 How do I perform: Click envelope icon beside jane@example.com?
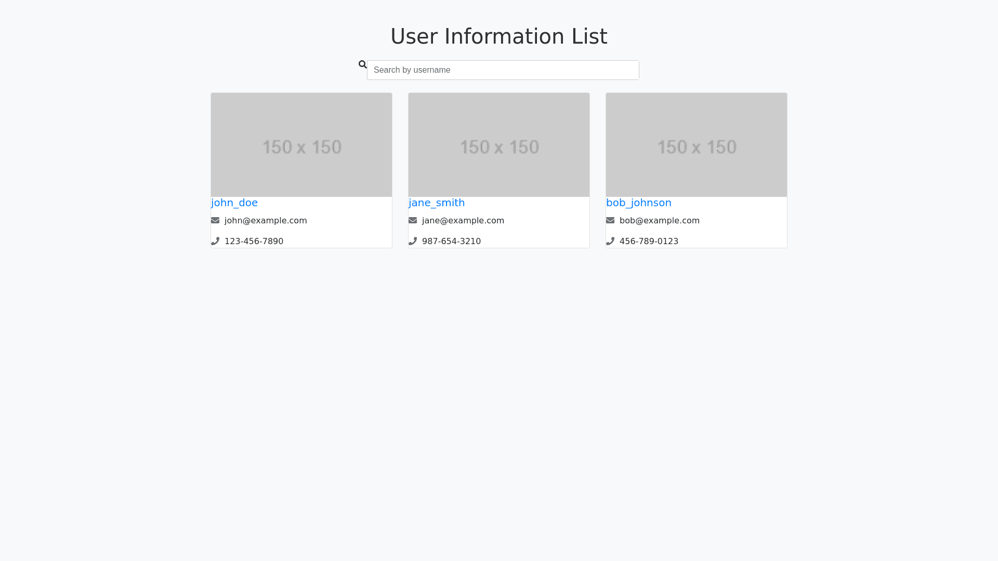point(413,220)
